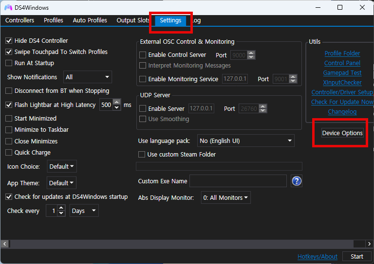Image resolution: width=374 pixels, height=264 pixels.
Task: Switch to Controllers tab
Action: 20,20
